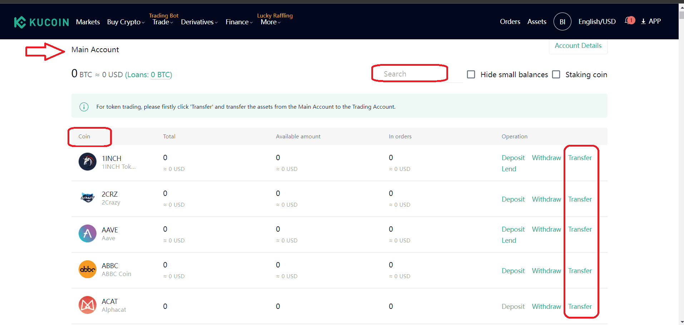Open the Markets menu

coord(88,22)
